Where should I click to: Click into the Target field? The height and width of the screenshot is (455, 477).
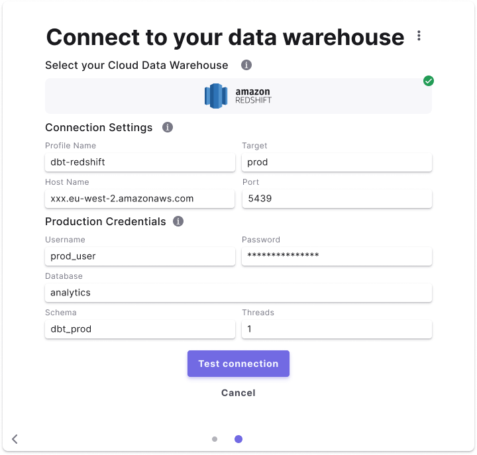(x=337, y=162)
